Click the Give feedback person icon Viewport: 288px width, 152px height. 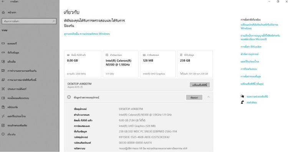pyautogui.click(x=242, y=102)
